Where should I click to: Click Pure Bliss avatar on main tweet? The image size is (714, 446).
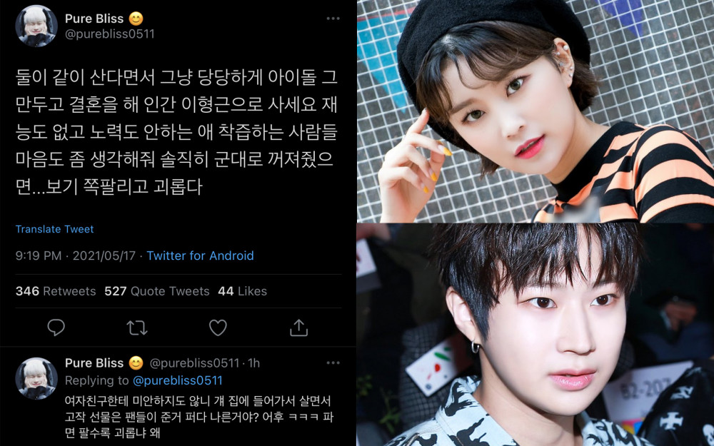click(36, 26)
